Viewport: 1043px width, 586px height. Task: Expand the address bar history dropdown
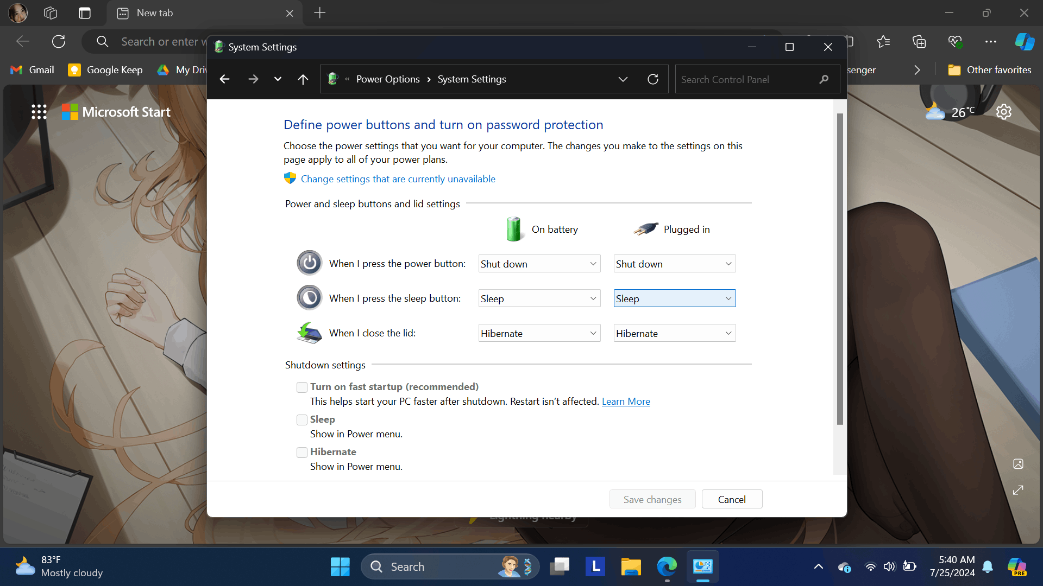pos(623,79)
